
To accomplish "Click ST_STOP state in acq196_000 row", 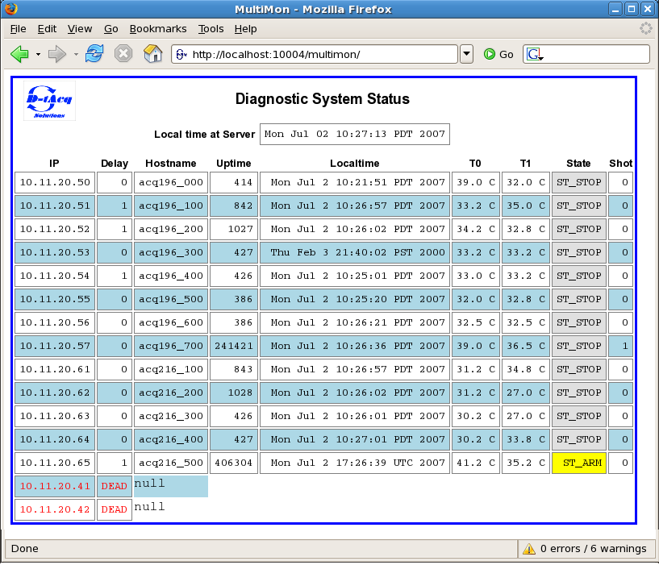I will point(578,182).
